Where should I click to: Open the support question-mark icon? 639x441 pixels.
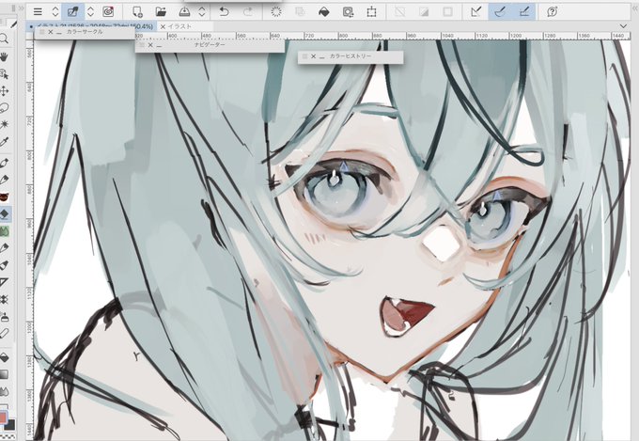point(553,12)
